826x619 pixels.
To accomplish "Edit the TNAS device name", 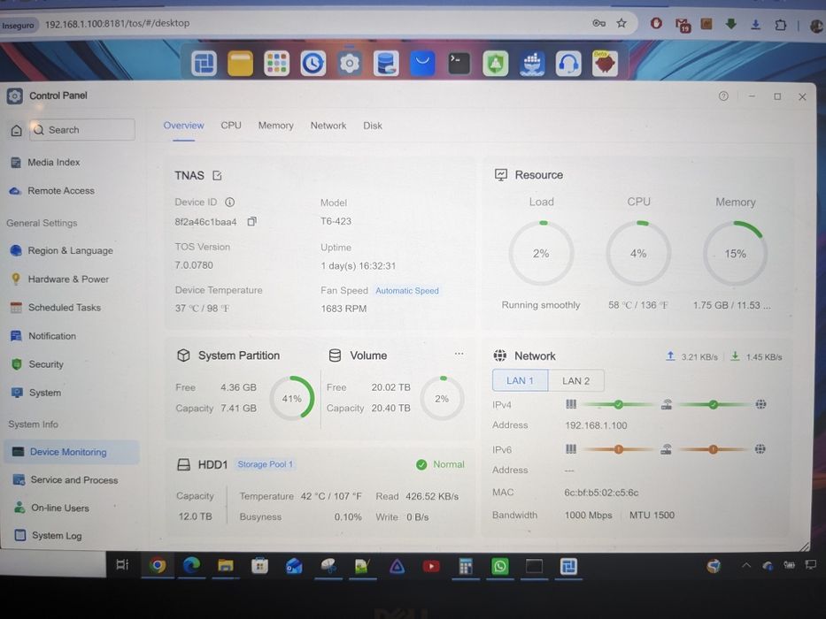I will (x=217, y=175).
